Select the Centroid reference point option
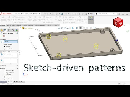 (5, 47)
